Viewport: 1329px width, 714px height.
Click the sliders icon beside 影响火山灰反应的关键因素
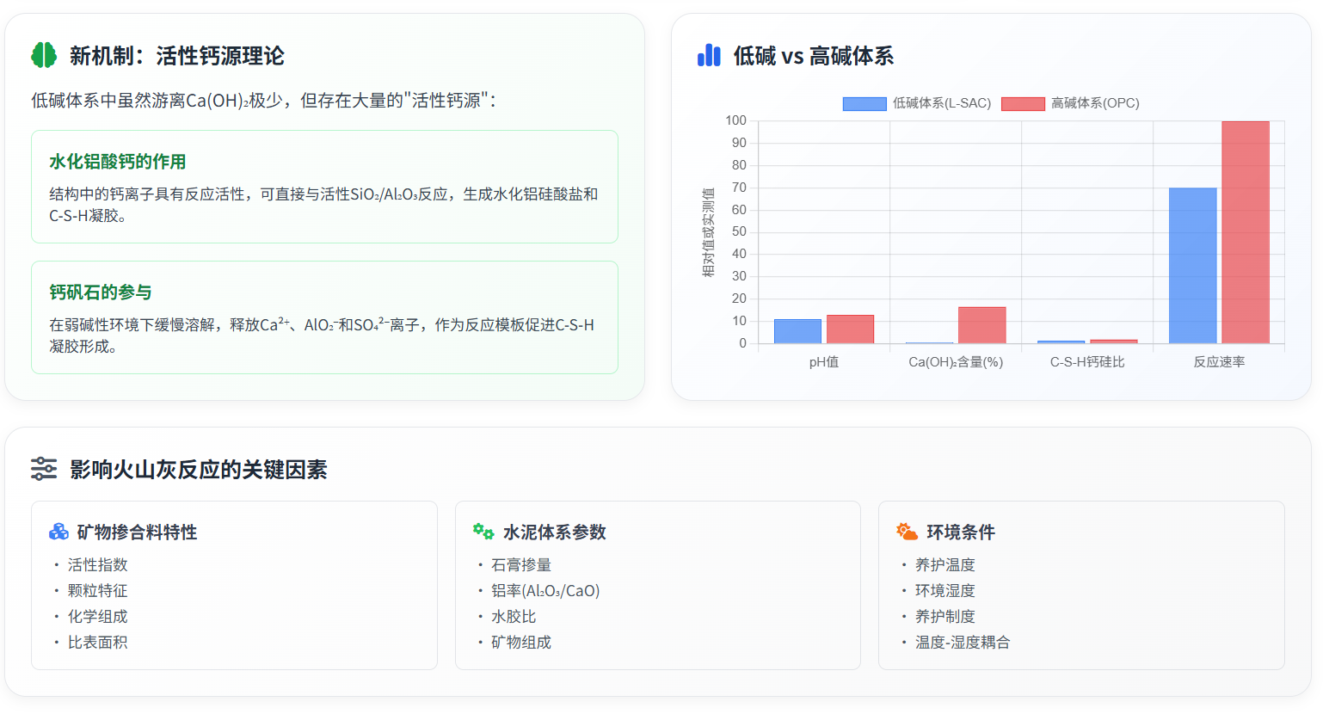tap(44, 469)
